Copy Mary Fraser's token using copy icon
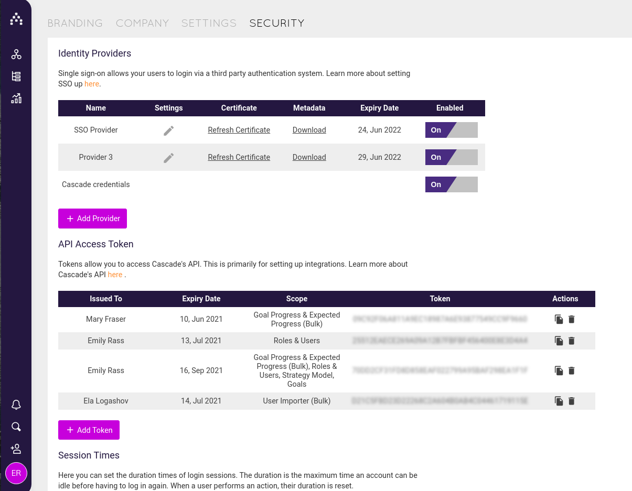Screen dimensions: 632x491 [x=559, y=319]
